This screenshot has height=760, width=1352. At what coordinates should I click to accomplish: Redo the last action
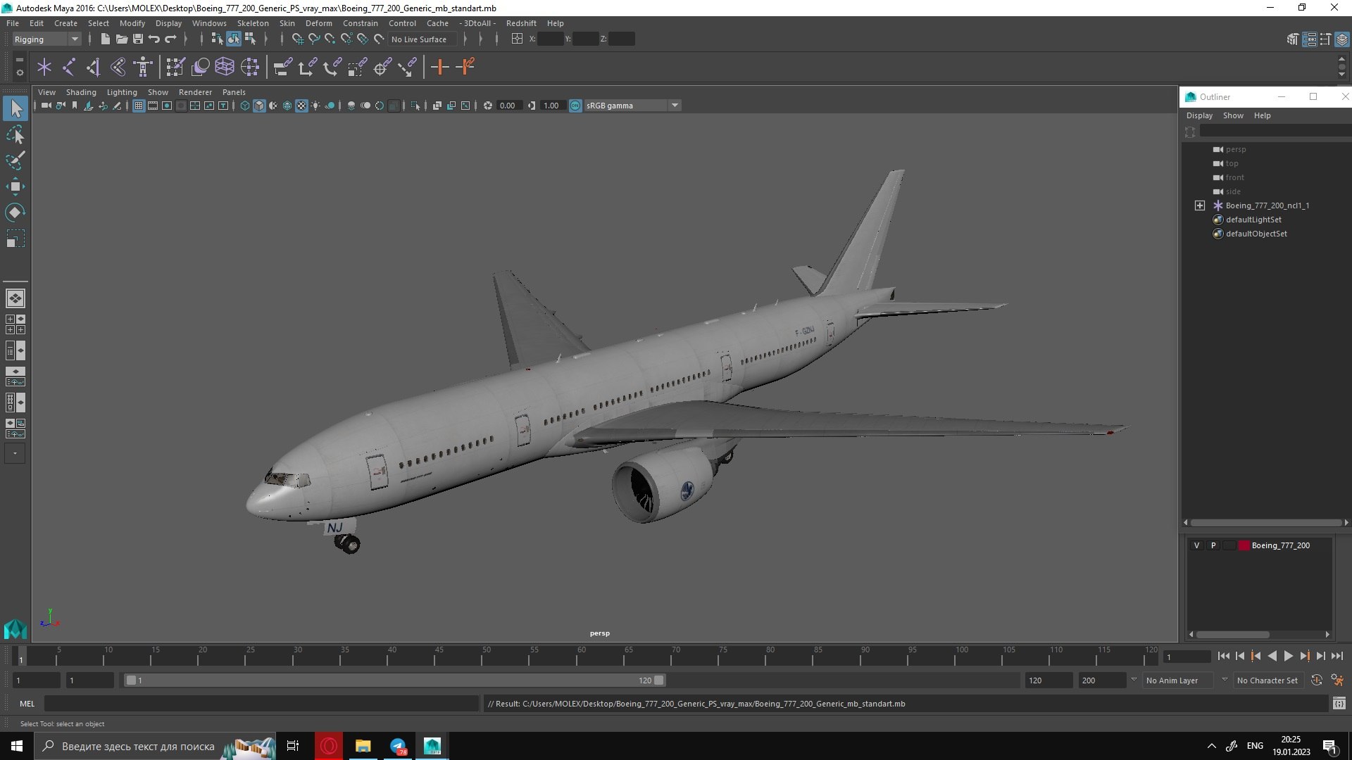(170, 39)
